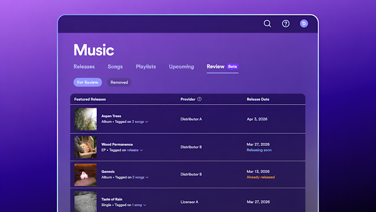Click Mar 27, 2026 date for Taste of Rain

258,202
